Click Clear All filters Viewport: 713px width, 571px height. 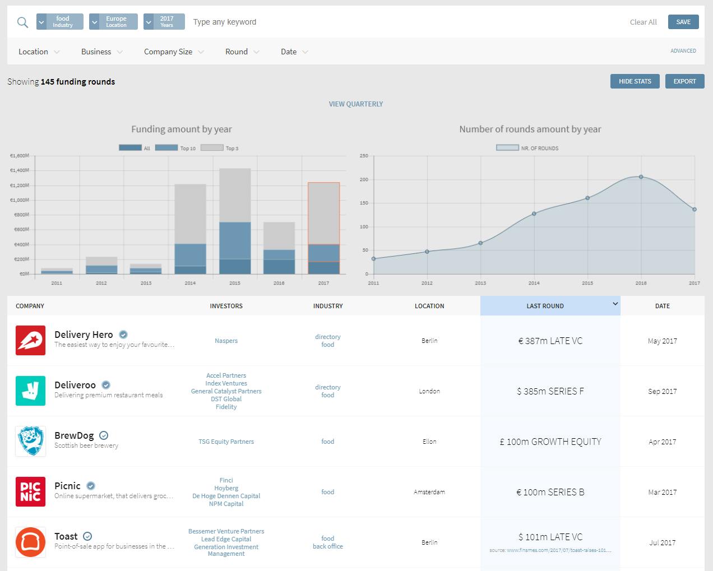pyautogui.click(x=643, y=22)
